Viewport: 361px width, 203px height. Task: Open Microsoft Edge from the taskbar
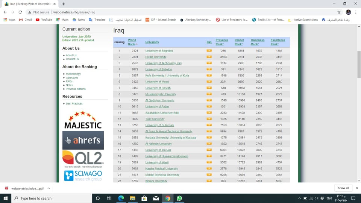pos(121,198)
